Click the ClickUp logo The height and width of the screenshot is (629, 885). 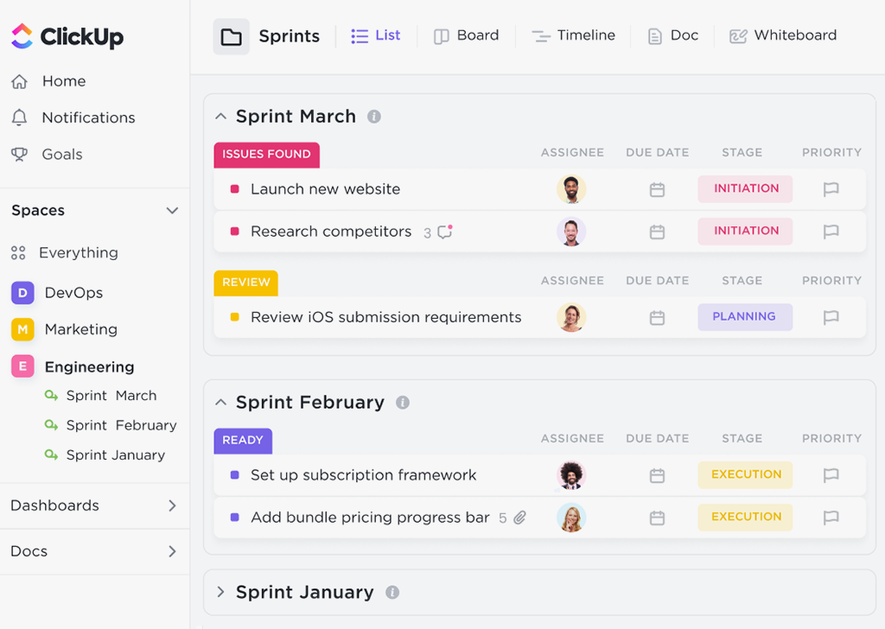(67, 36)
